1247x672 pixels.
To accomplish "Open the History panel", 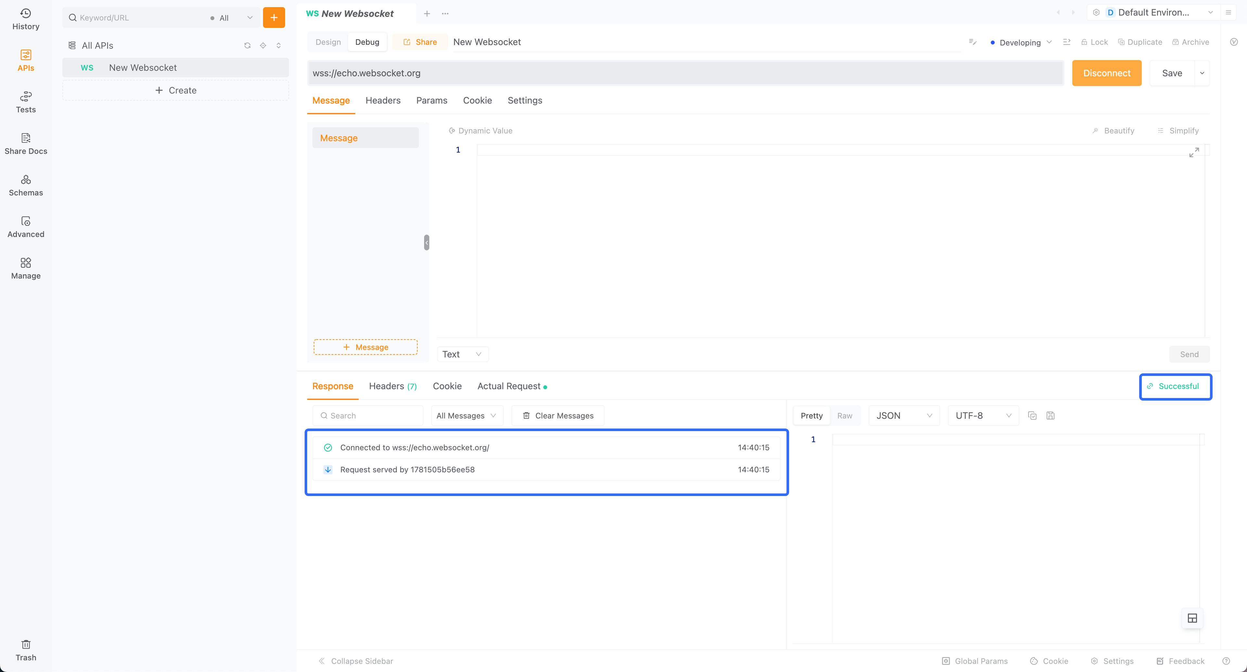I will 26,19.
